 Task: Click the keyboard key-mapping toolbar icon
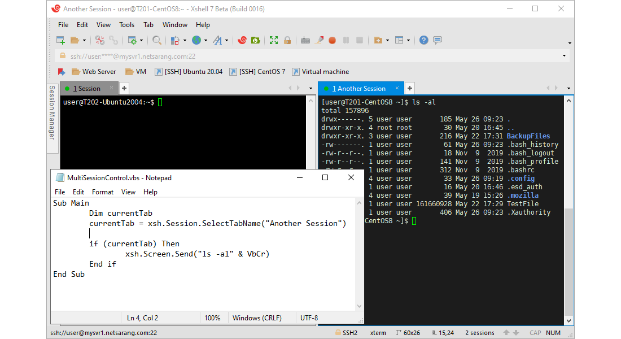point(305,40)
